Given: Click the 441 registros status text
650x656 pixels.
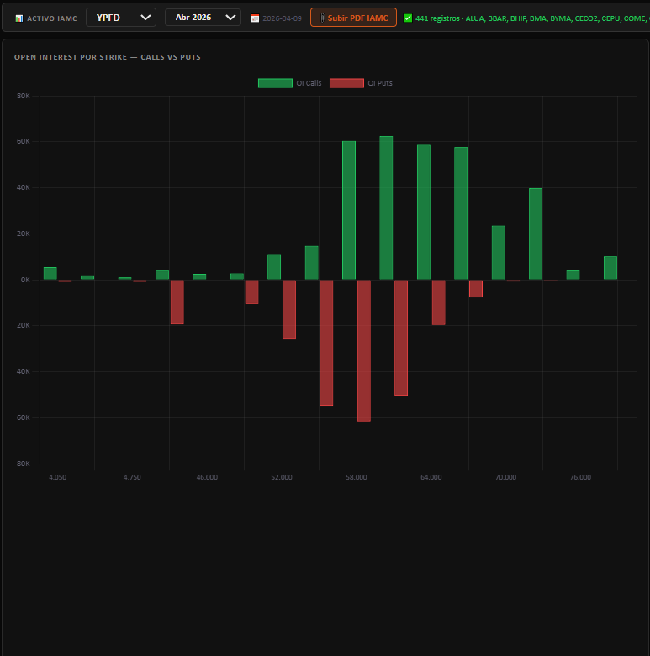Looking at the screenshot, I should 532,18.
